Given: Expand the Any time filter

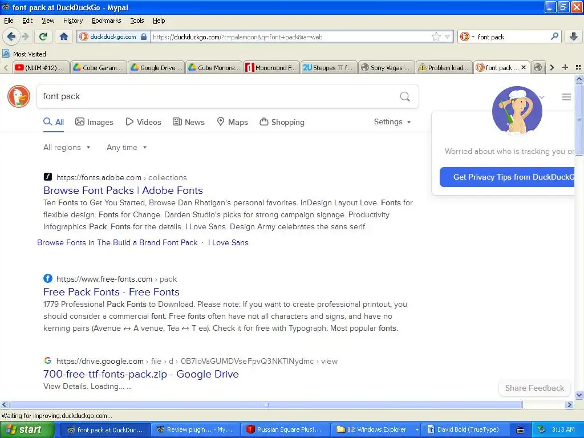Looking at the screenshot, I should point(127,148).
